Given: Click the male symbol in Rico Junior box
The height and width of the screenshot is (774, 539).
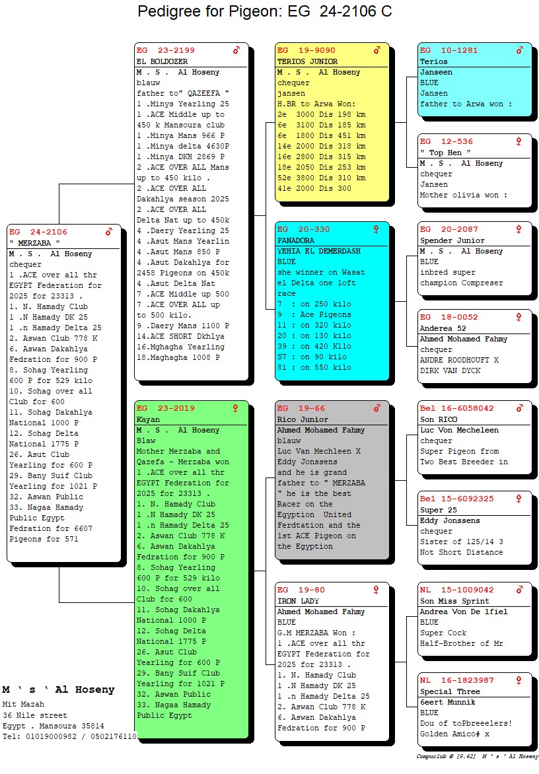Looking at the screenshot, I should coord(377,408).
